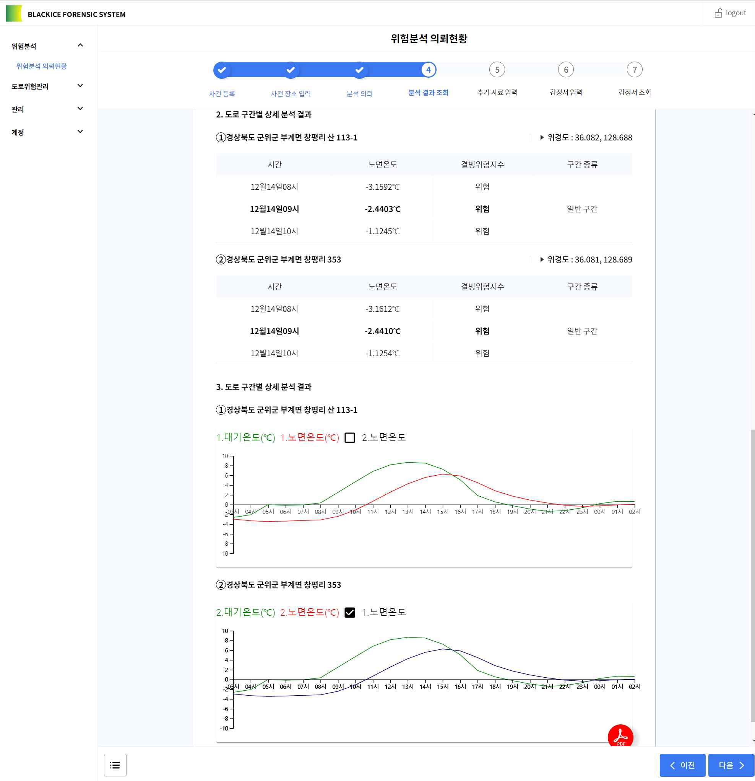
Task: Click the logout lock icon
Action: pyautogui.click(x=718, y=13)
